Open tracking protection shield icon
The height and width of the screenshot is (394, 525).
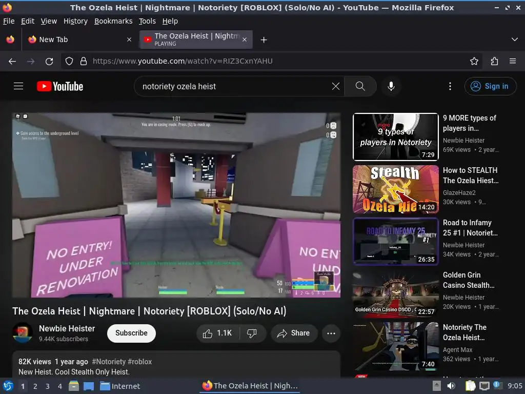point(69,62)
